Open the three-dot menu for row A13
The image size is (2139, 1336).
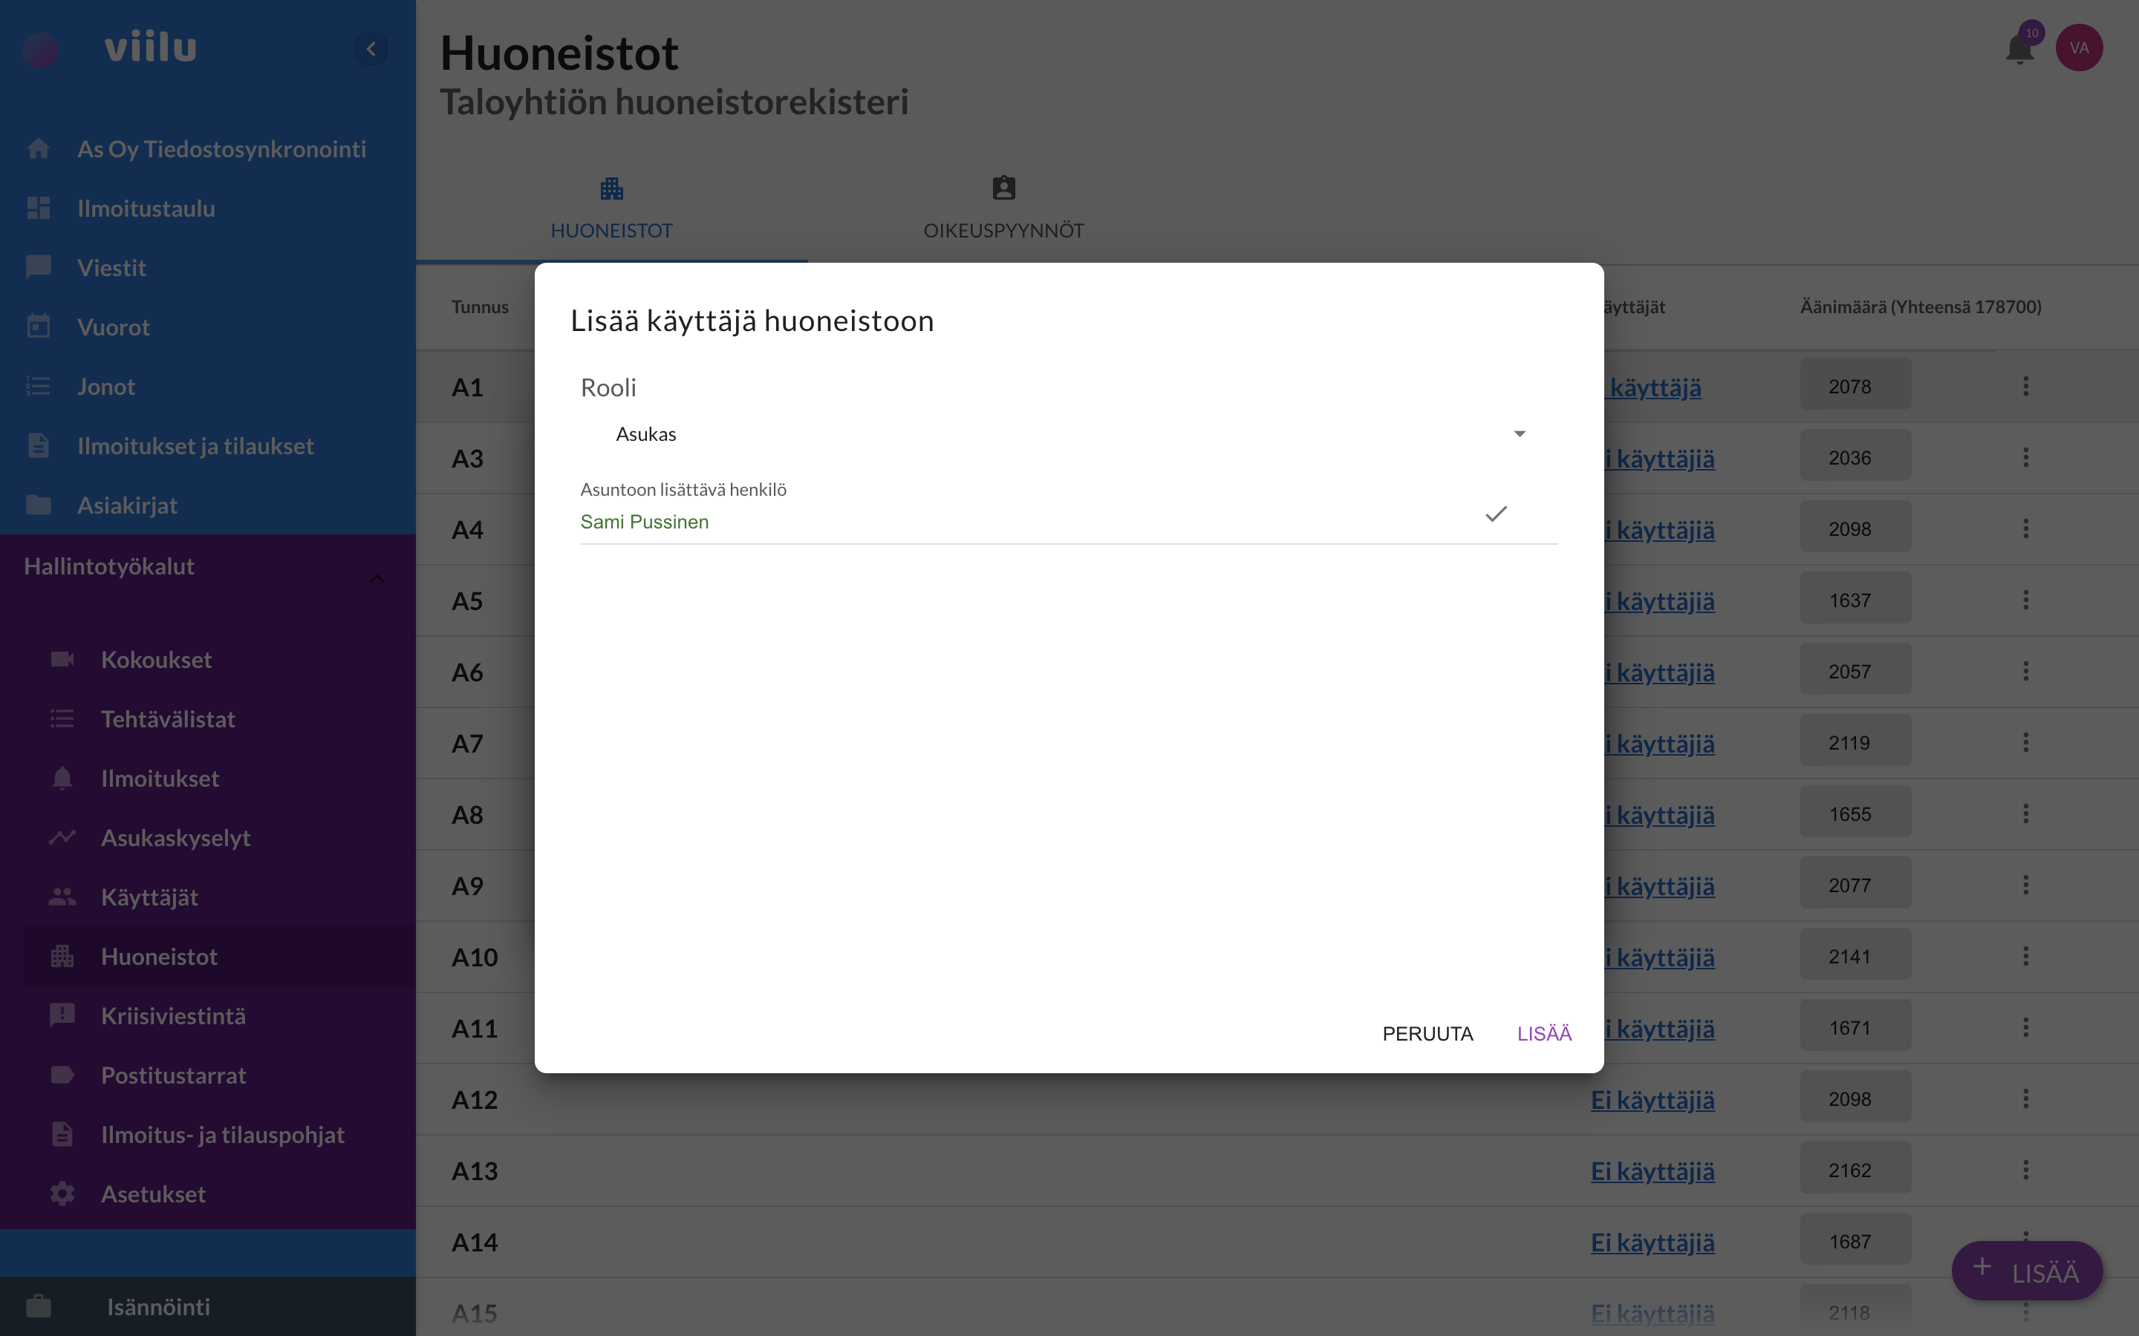(x=2025, y=1170)
